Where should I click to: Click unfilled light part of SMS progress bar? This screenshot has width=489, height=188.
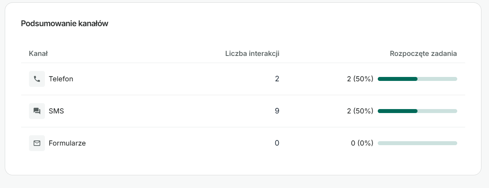437,111
